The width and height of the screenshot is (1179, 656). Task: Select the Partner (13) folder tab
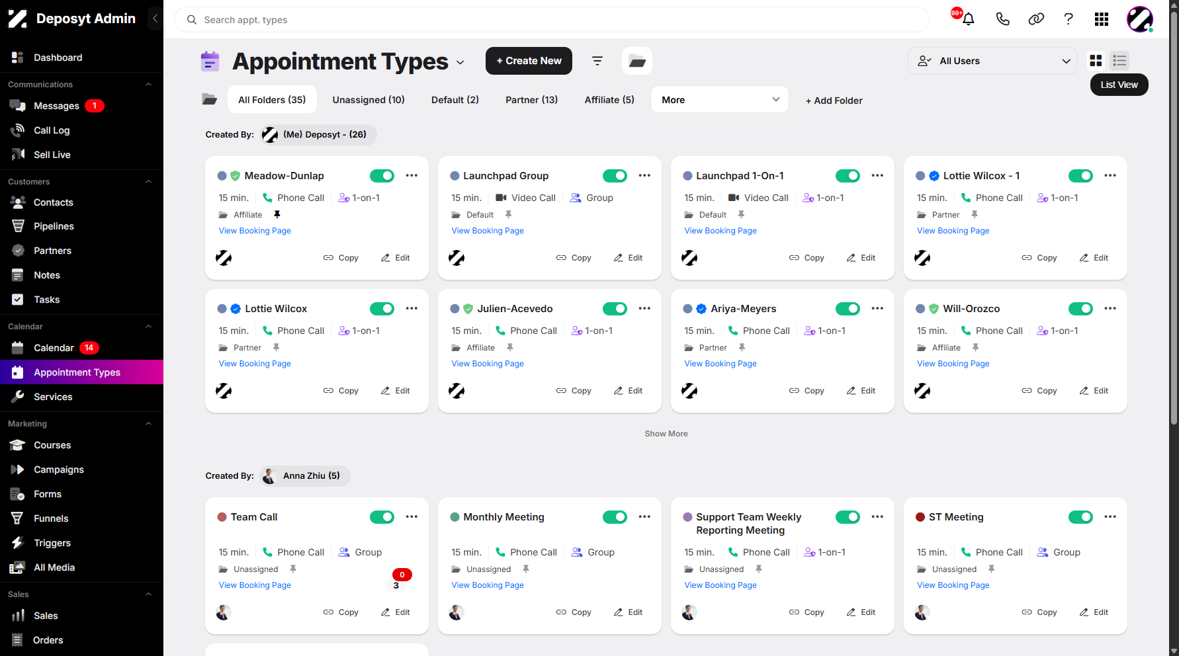532,100
